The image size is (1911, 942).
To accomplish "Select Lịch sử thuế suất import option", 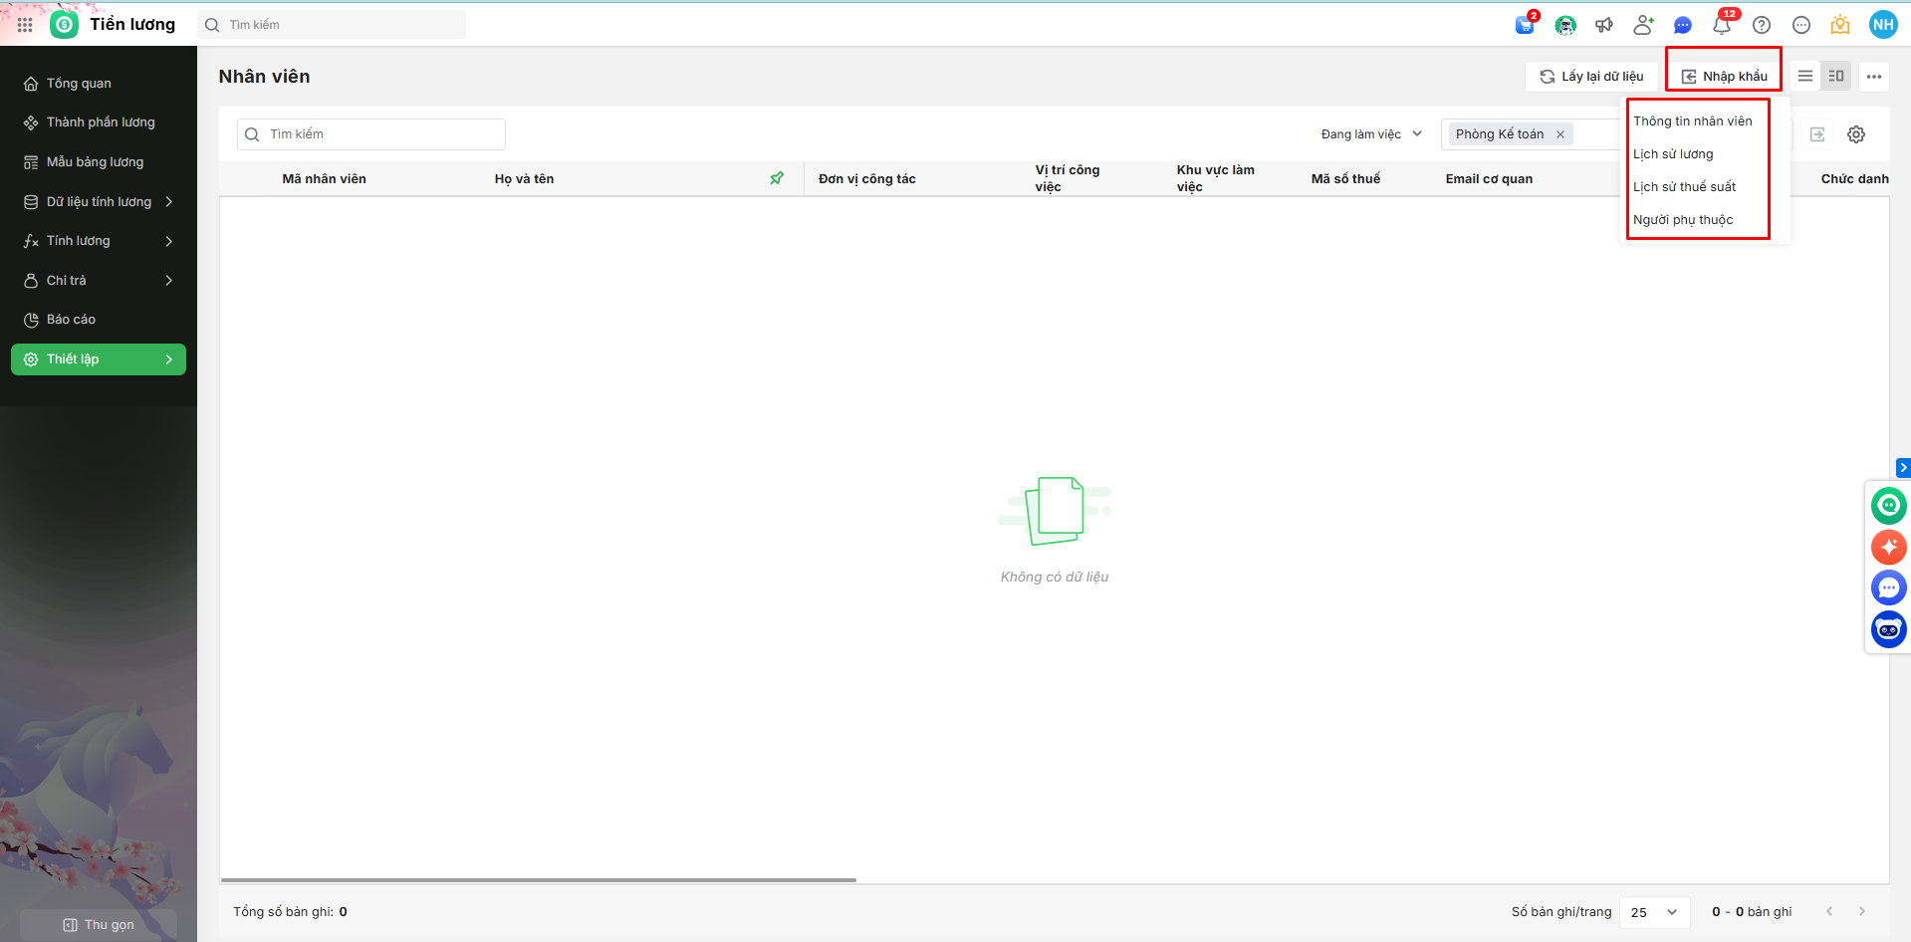I will click(x=1684, y=187).
